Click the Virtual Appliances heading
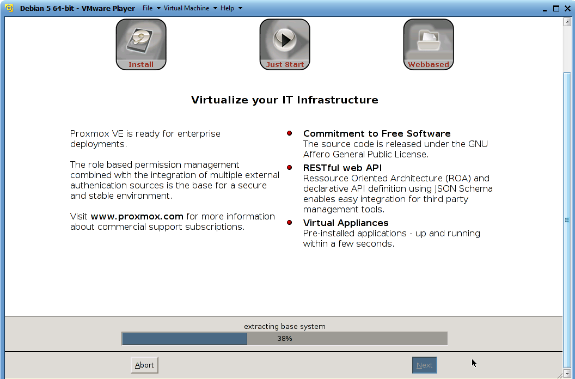The height and width of the screenshot is (379, 575). [345, 223]
